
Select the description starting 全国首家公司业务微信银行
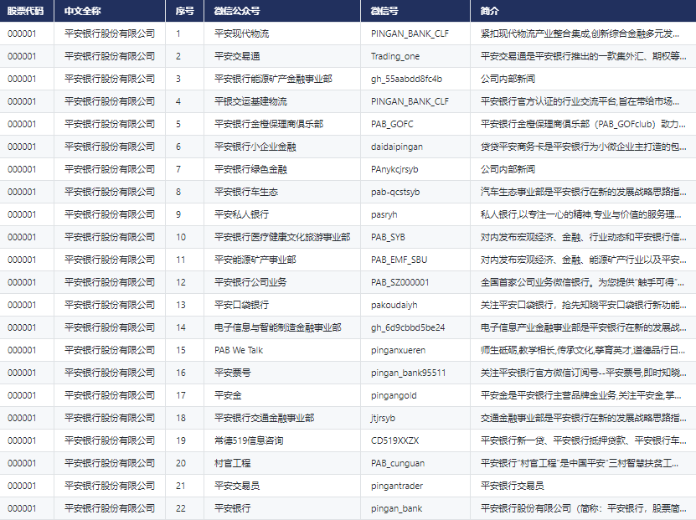[582, 283]
